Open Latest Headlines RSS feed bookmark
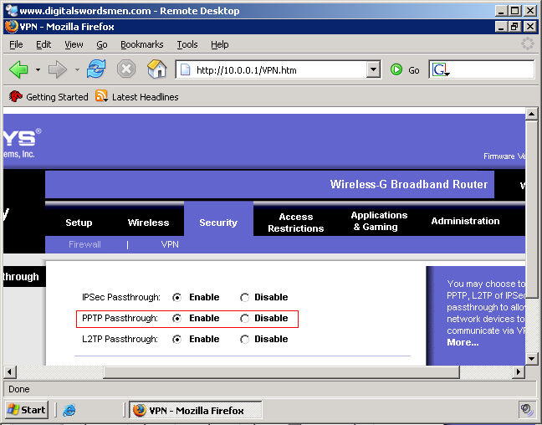 pyautogui.click(x=137, y=97)
